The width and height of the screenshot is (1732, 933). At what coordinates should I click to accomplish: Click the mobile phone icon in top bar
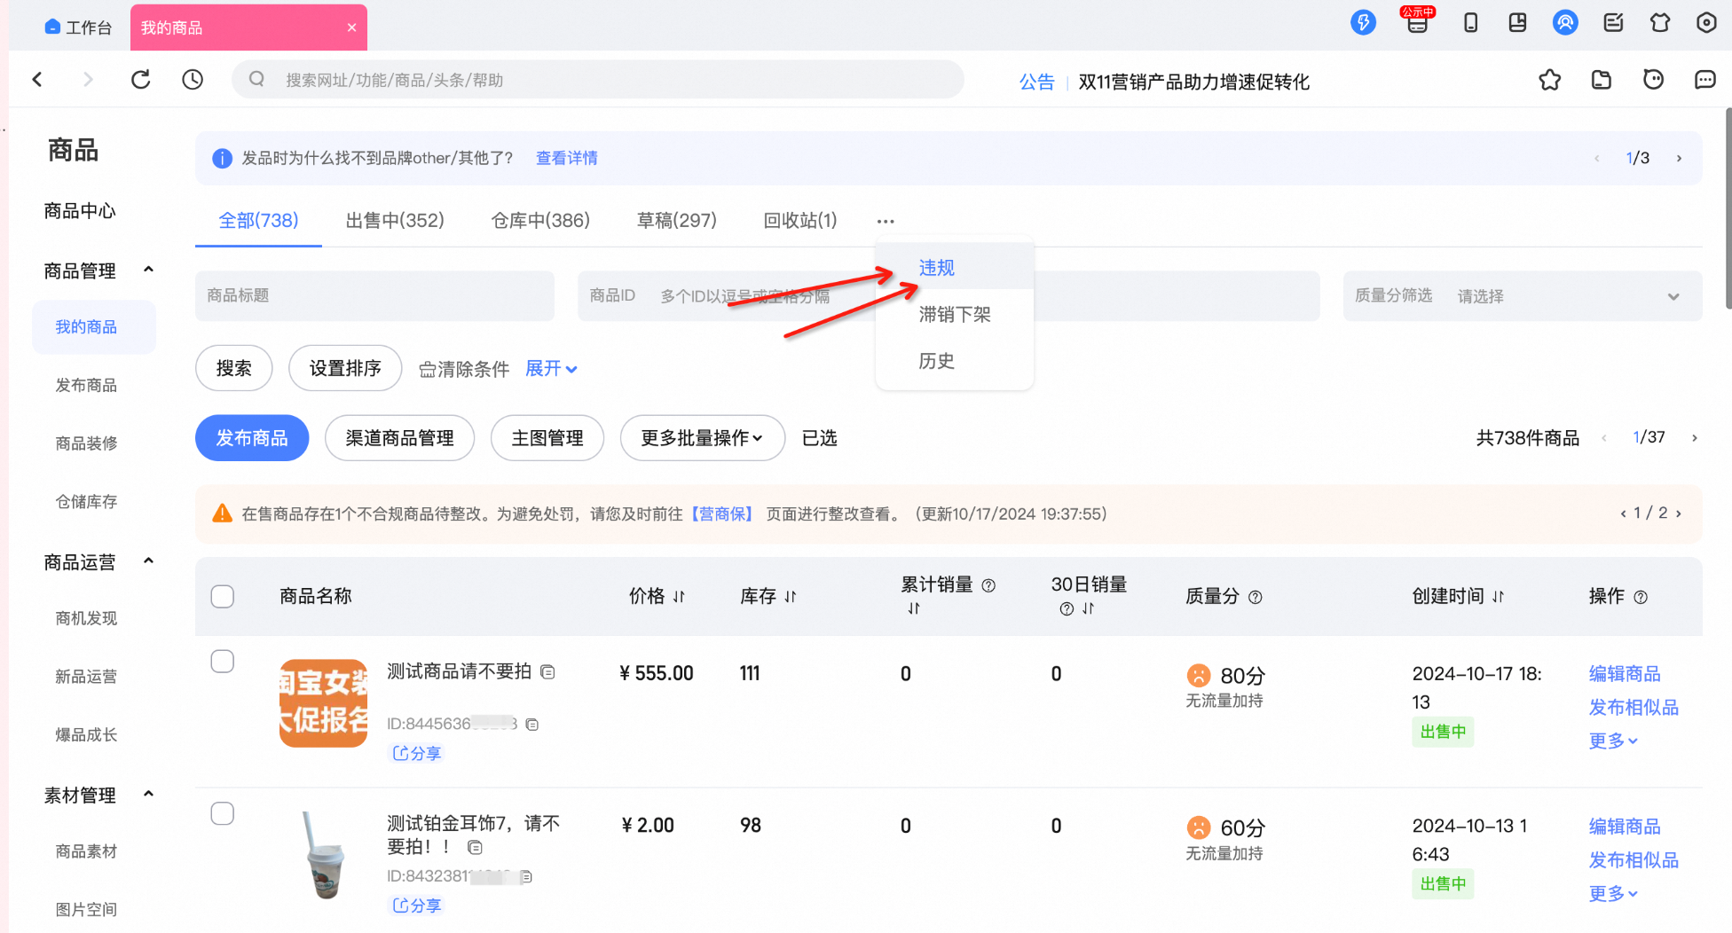(x=1470, y=23)
